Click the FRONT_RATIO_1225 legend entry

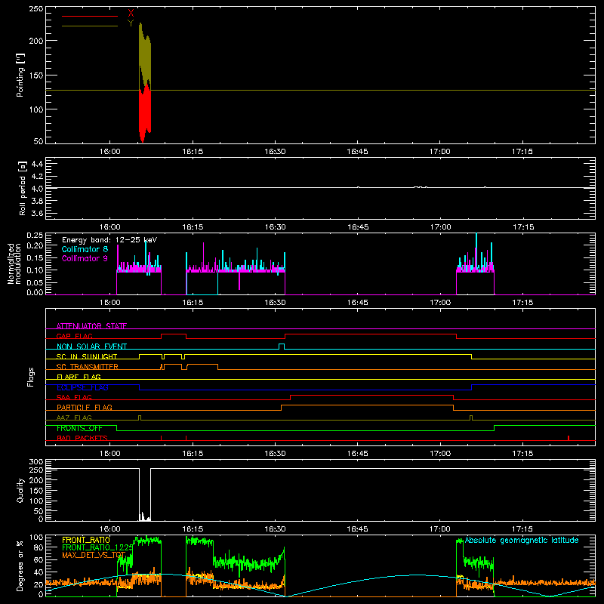tap(97, 547)
